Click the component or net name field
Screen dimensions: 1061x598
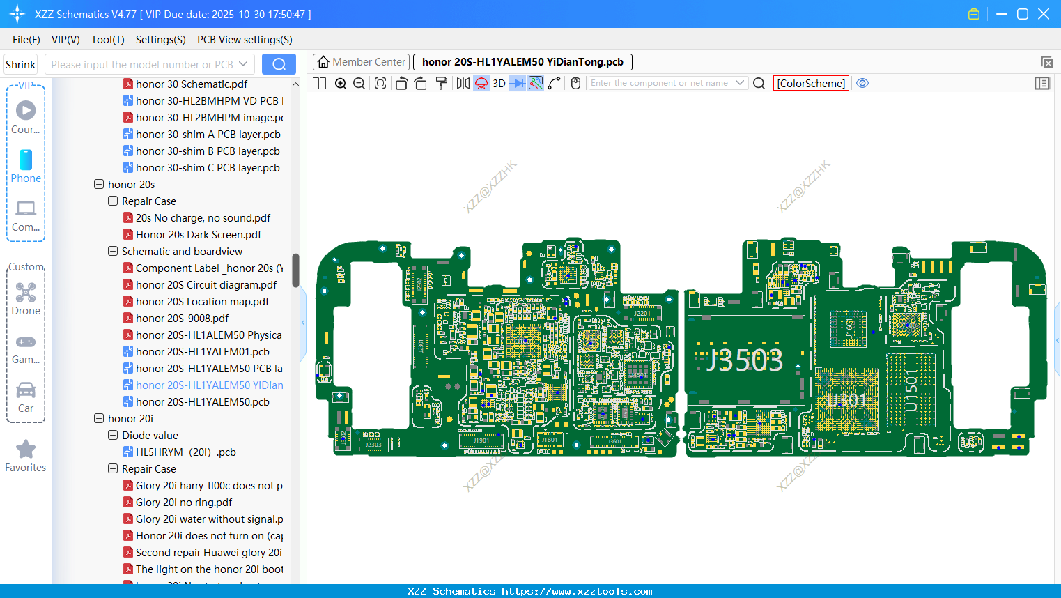[x=660, y=83]
